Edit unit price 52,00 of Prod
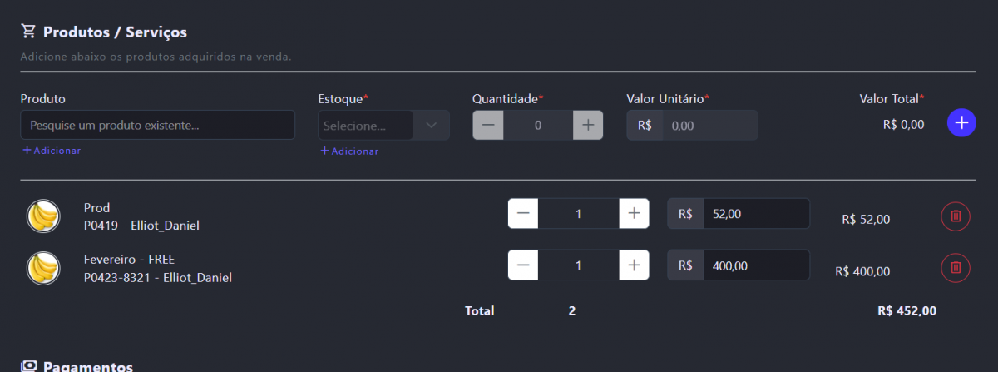This screenshot has width=998, height=372. [x=755, y=214]
